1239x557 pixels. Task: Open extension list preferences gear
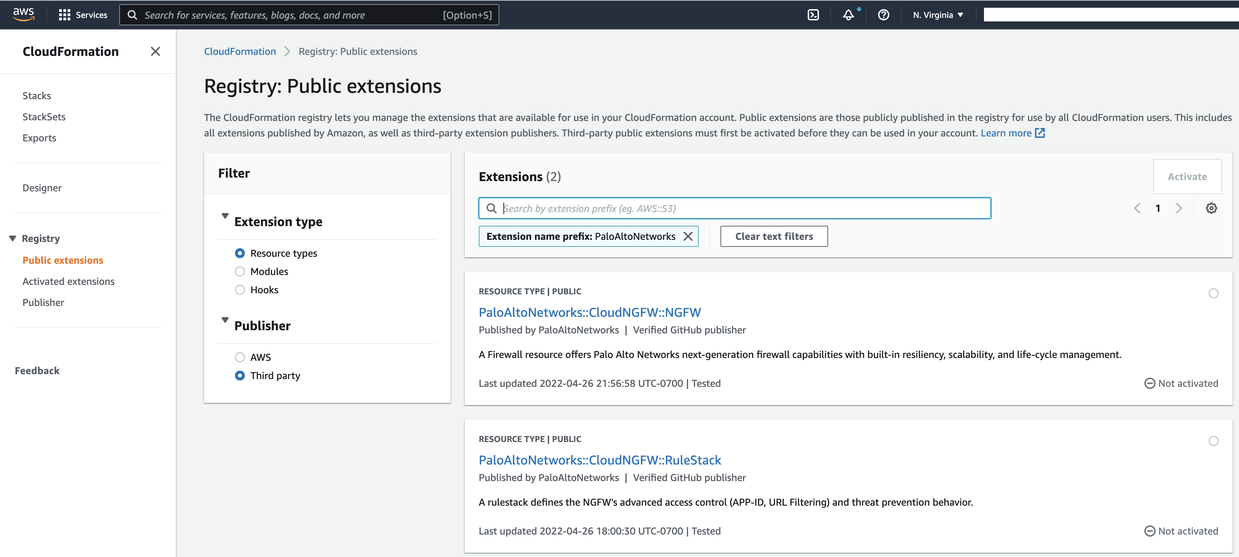(1211, 208)
